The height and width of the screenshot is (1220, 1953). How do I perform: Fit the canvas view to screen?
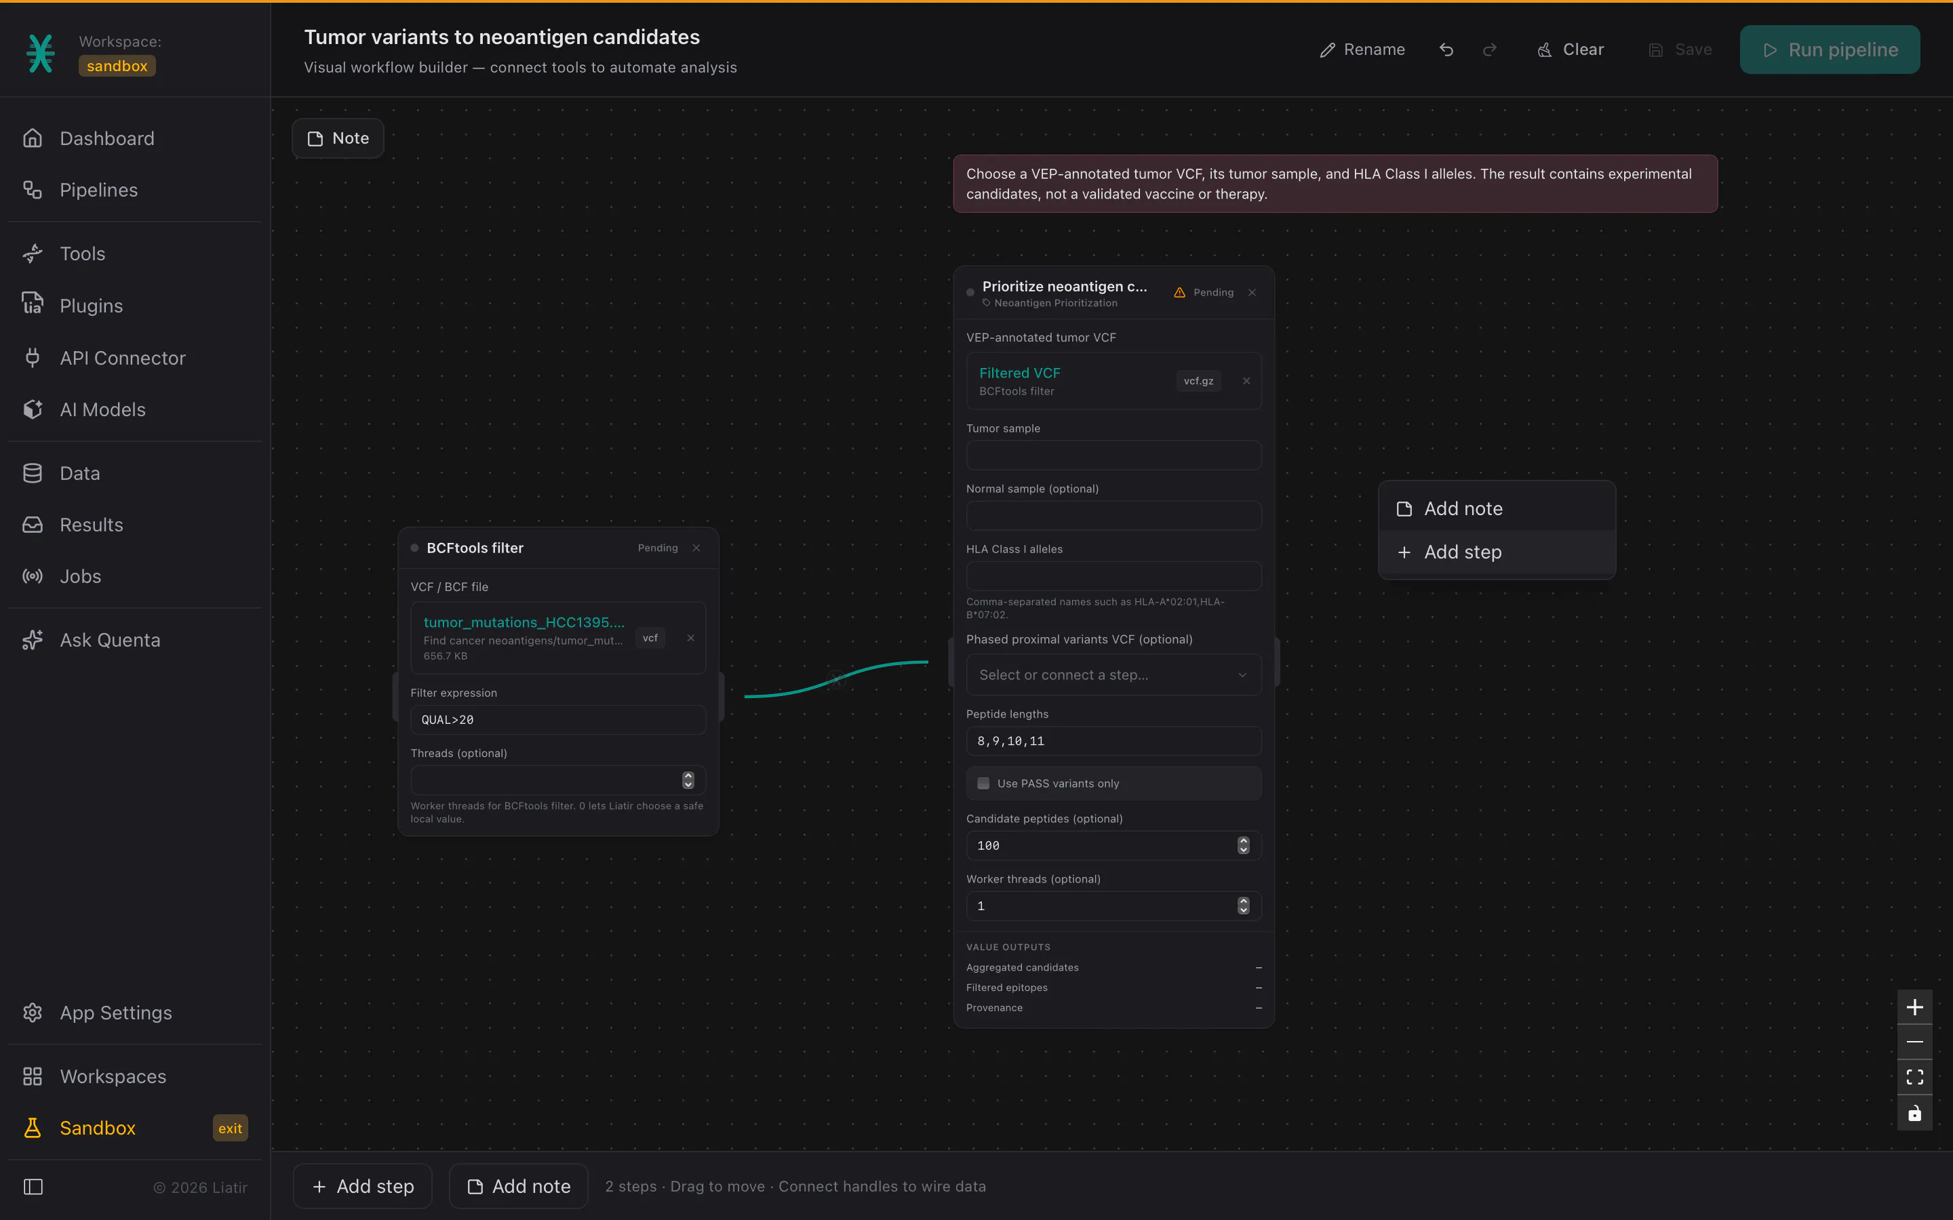coord(1914,1077)
